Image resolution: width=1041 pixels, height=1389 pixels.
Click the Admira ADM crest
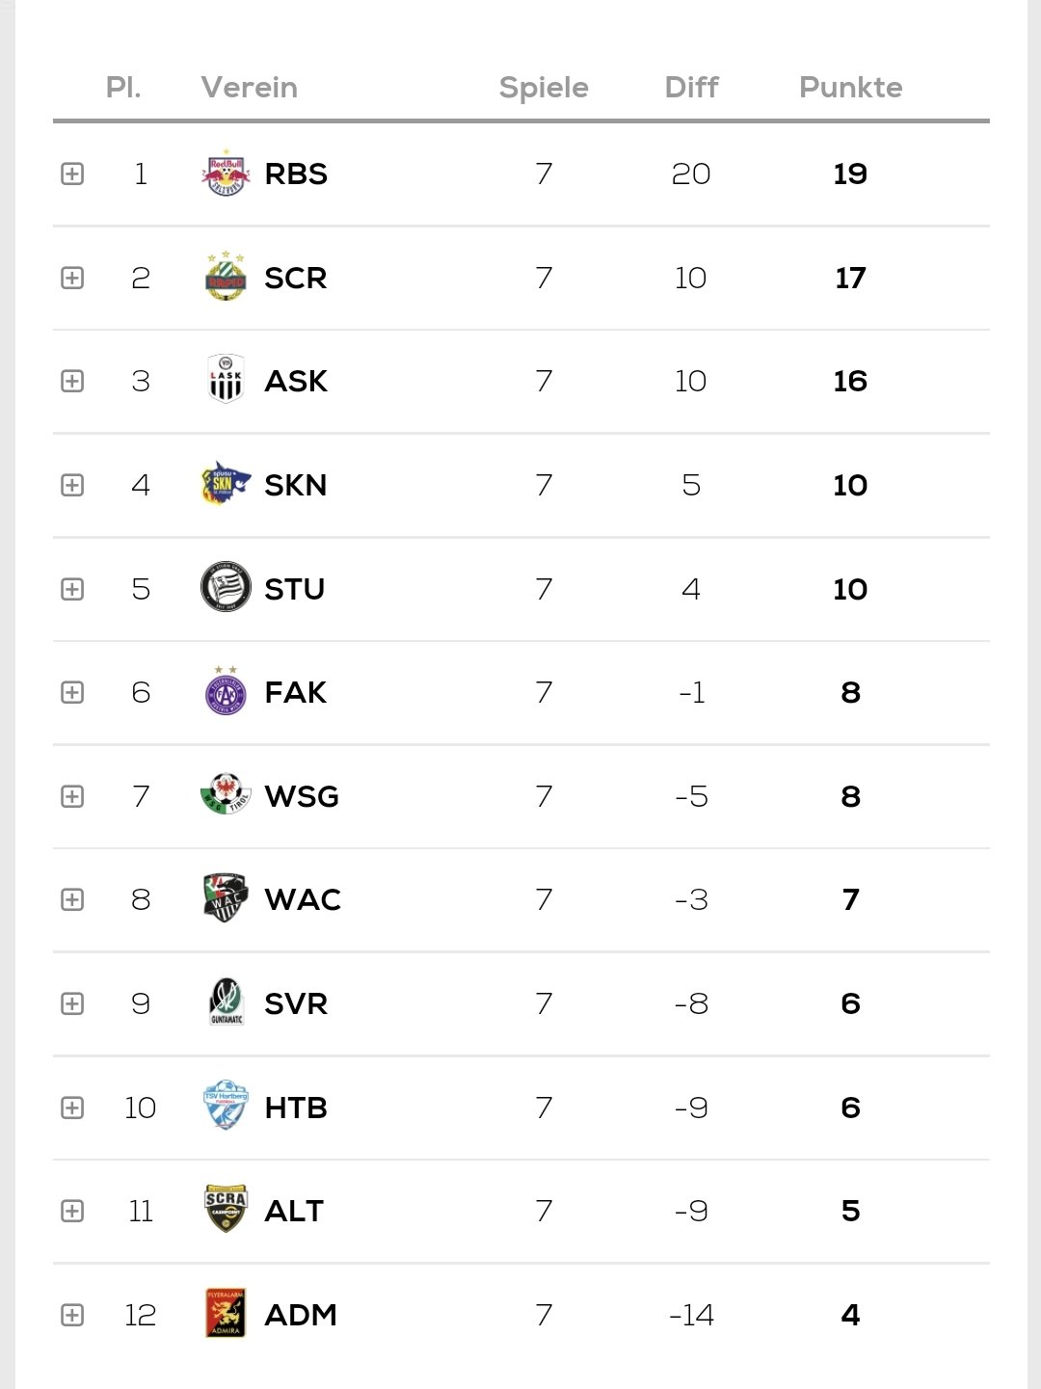pos(226,1314)
